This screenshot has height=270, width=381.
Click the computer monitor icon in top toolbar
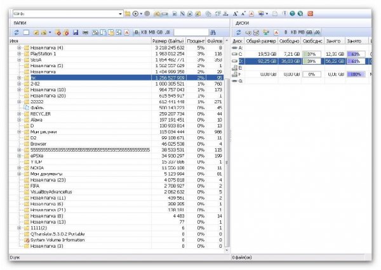pos(261,14)
